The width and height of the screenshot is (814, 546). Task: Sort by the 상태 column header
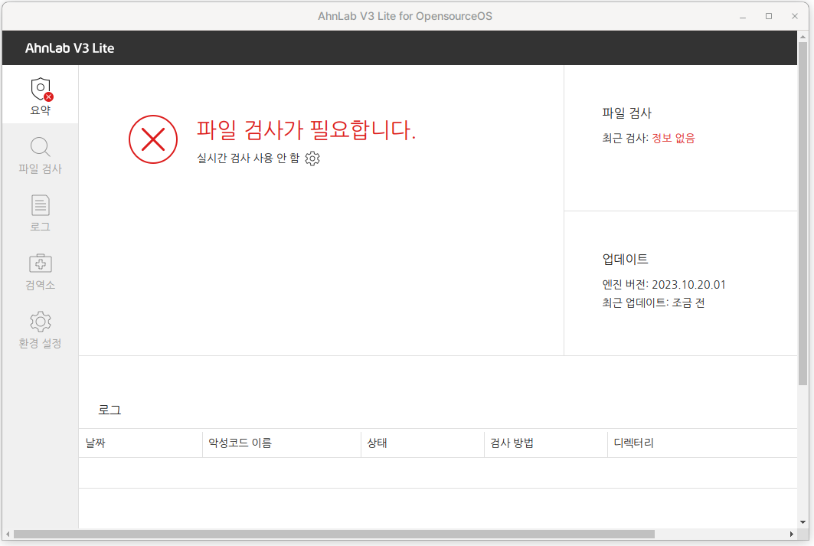[x=423, y=443]
